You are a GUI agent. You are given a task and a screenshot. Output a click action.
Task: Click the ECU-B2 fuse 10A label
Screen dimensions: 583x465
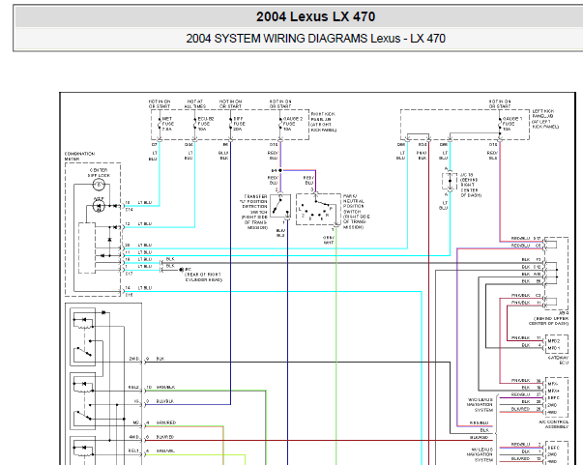pyautogui.click(x=206, y=124)
